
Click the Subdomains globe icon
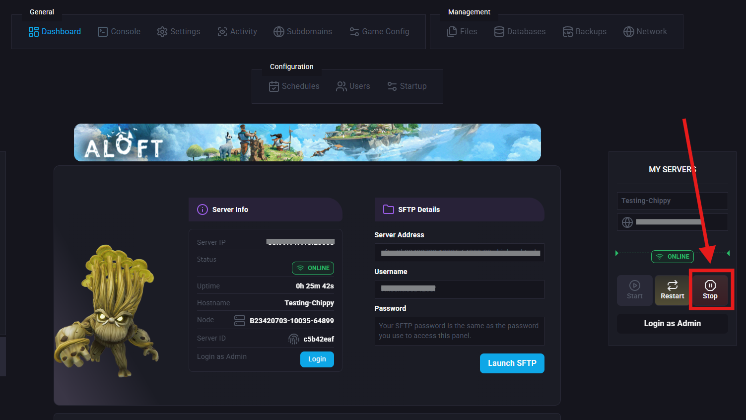pyautogui.click(x=279, y=32)
